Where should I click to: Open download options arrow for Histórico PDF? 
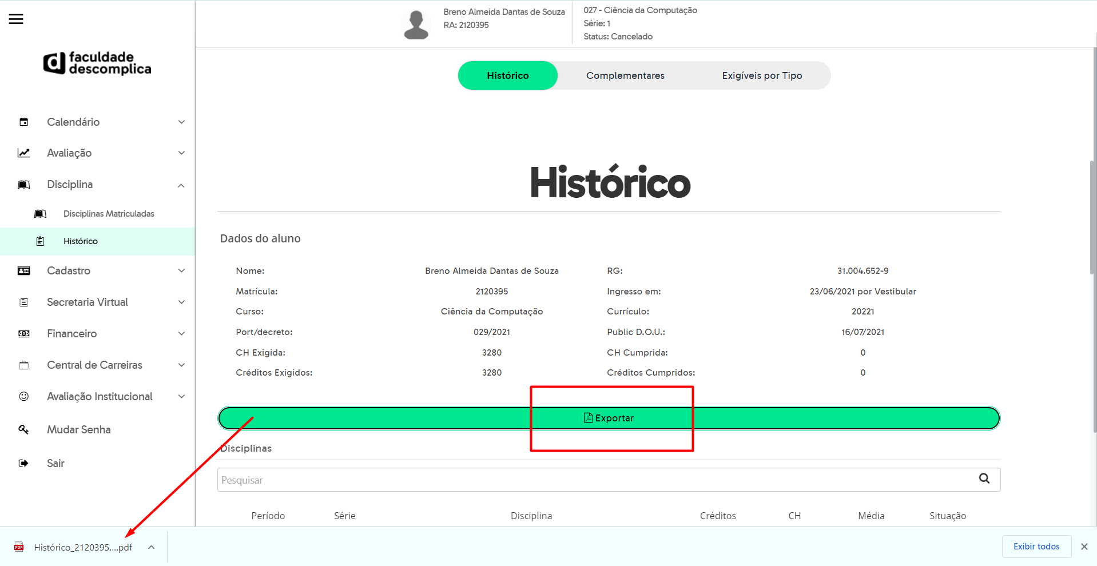[x=152, y=547]
